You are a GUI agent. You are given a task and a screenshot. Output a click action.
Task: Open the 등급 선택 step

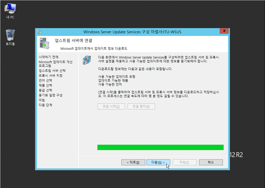[45, 90]
